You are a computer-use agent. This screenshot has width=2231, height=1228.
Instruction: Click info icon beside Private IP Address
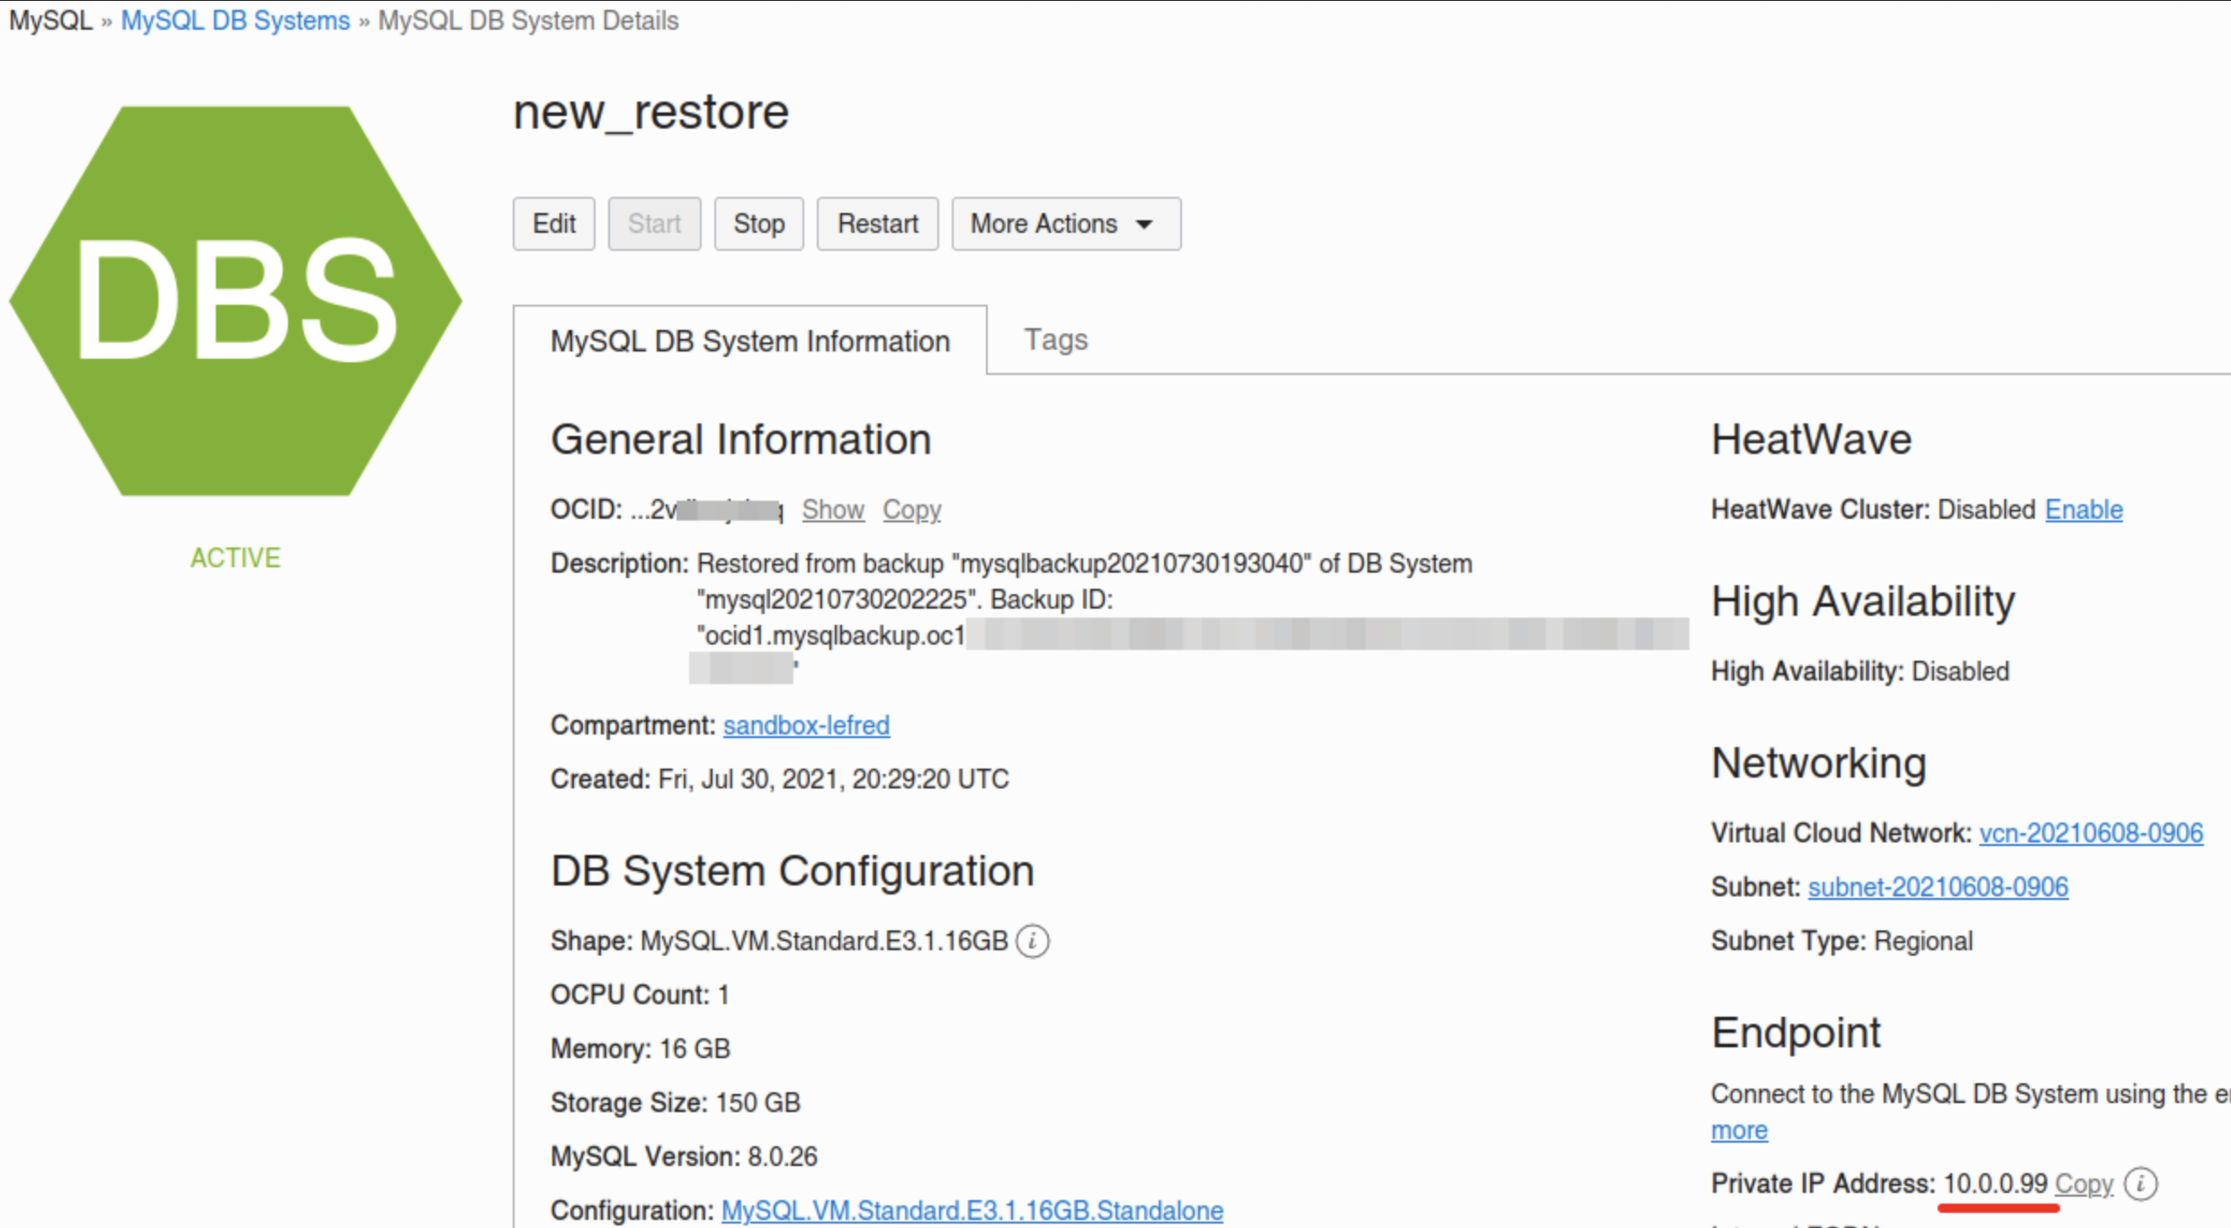pos(2140,1184)
